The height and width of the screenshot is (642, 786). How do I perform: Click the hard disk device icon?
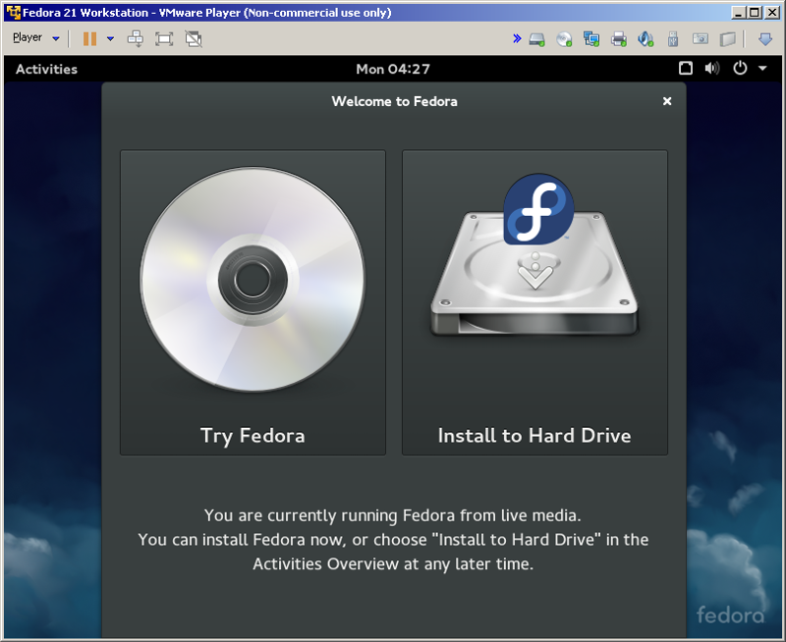click(x=536, y=39)
